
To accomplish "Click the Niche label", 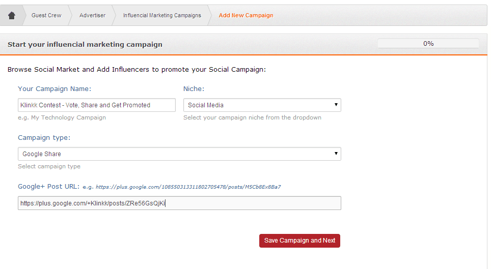I will point(194,89).
